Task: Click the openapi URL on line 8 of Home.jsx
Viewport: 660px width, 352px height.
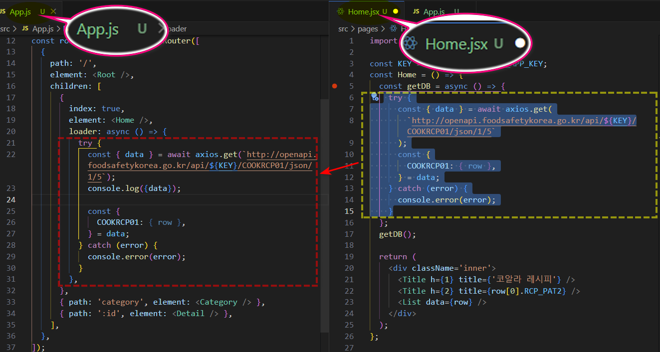Action: tap(521, 121)
